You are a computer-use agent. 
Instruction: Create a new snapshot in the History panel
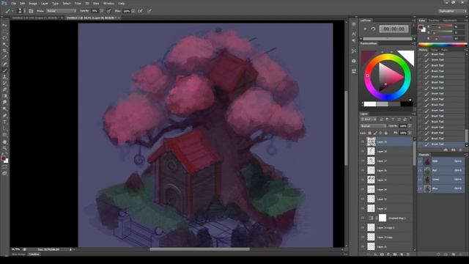pyautogui.click(x=453, y=150)
